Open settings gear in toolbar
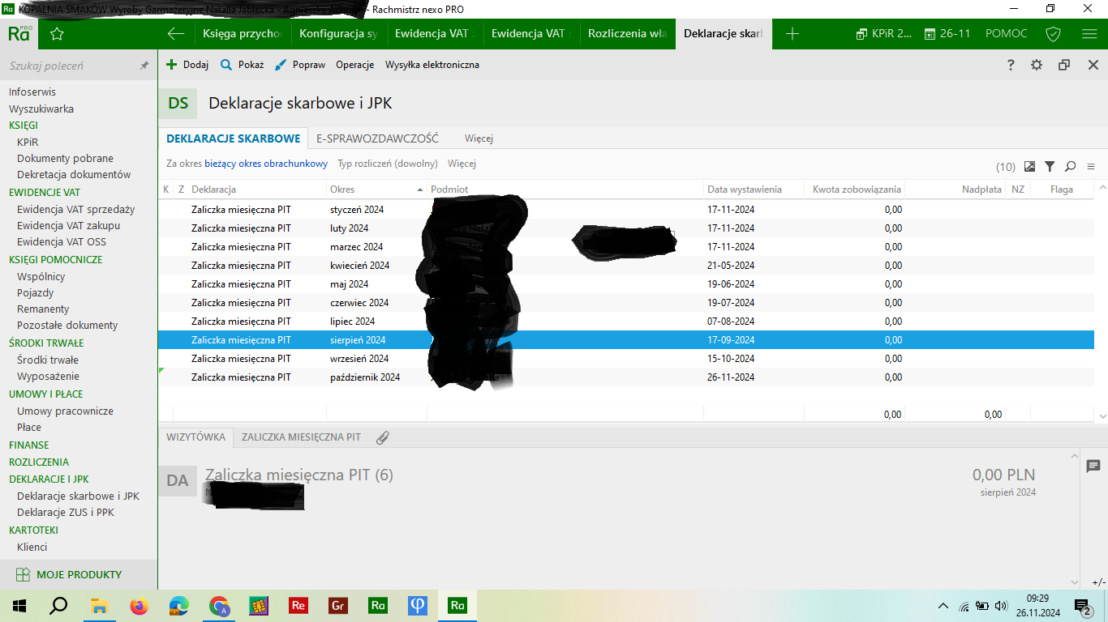Screen dimensions: 1108x622 pyautogui.click(x=1037, y=65)
